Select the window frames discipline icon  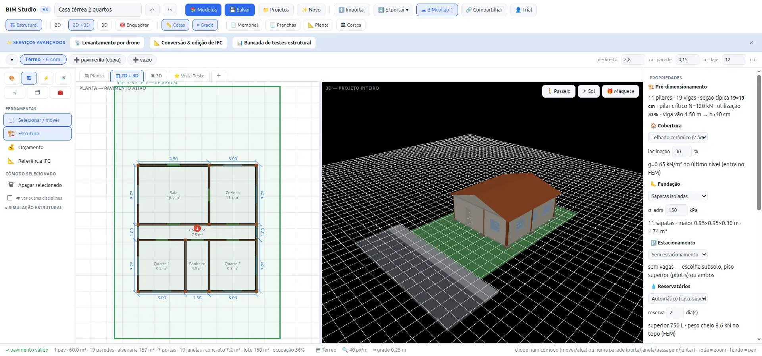point(38,92)
